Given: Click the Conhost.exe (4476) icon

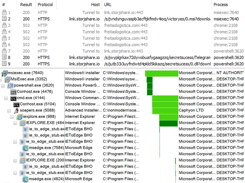Looking at the screenshot, I should (x=13, y=92).
